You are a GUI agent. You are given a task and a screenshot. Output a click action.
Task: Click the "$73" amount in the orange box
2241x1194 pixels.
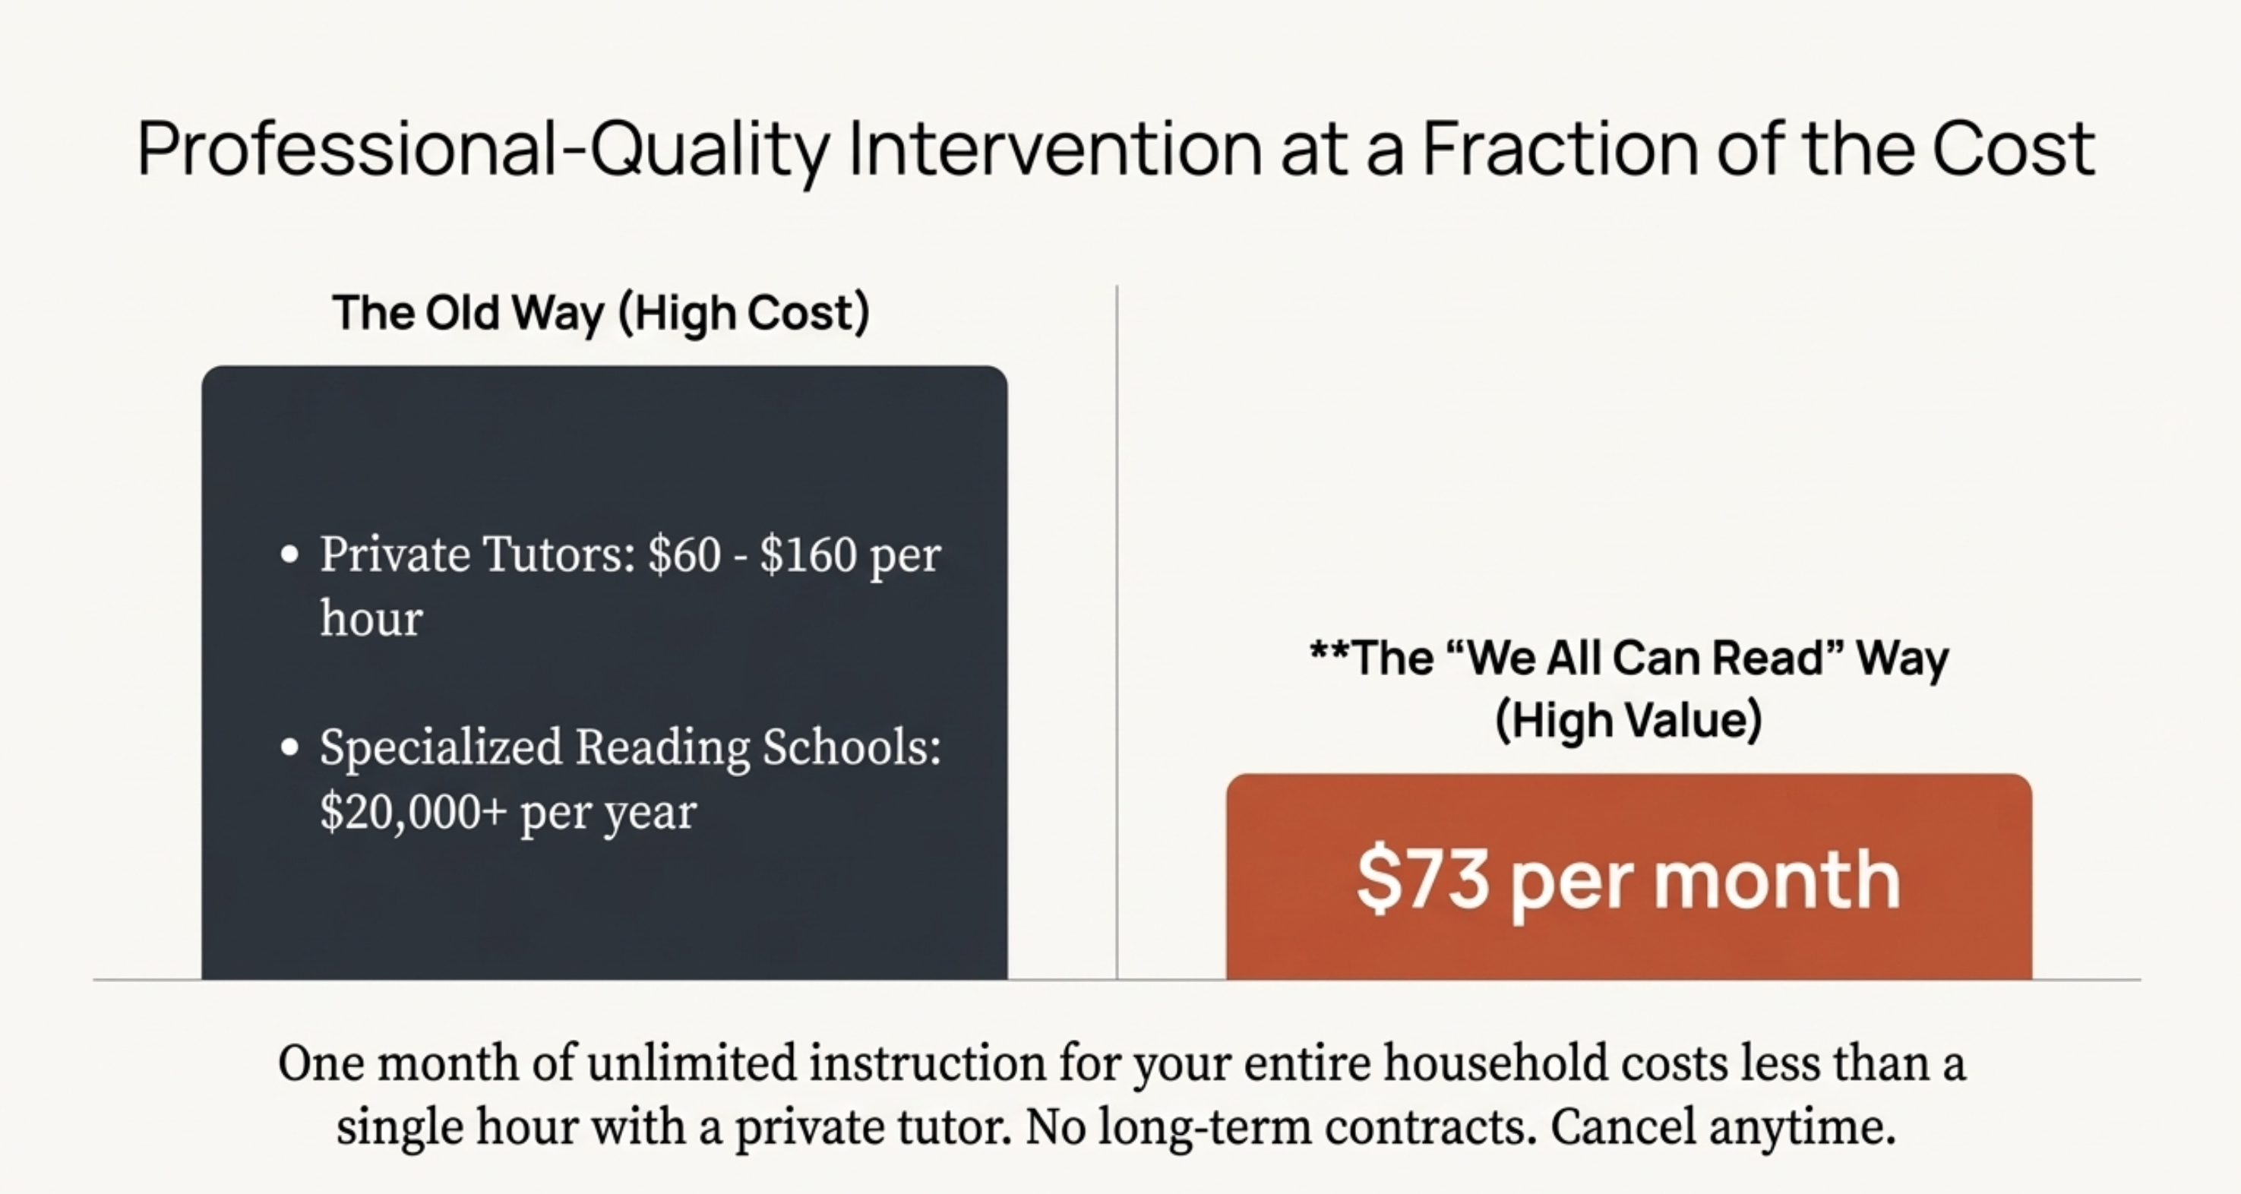pos(1421,880)
